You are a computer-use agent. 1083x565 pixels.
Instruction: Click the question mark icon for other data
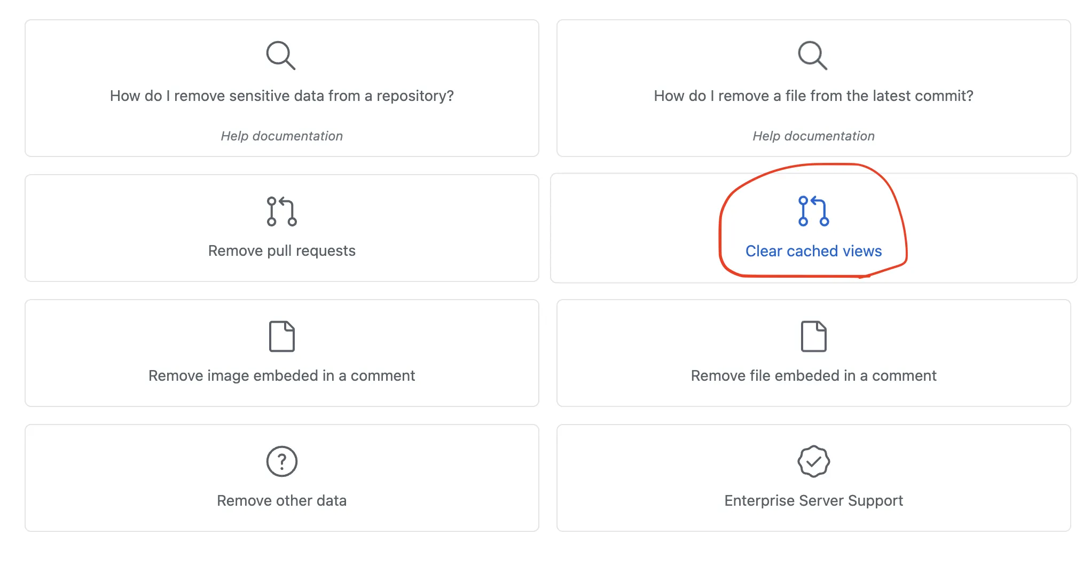[x=281, y=461]
